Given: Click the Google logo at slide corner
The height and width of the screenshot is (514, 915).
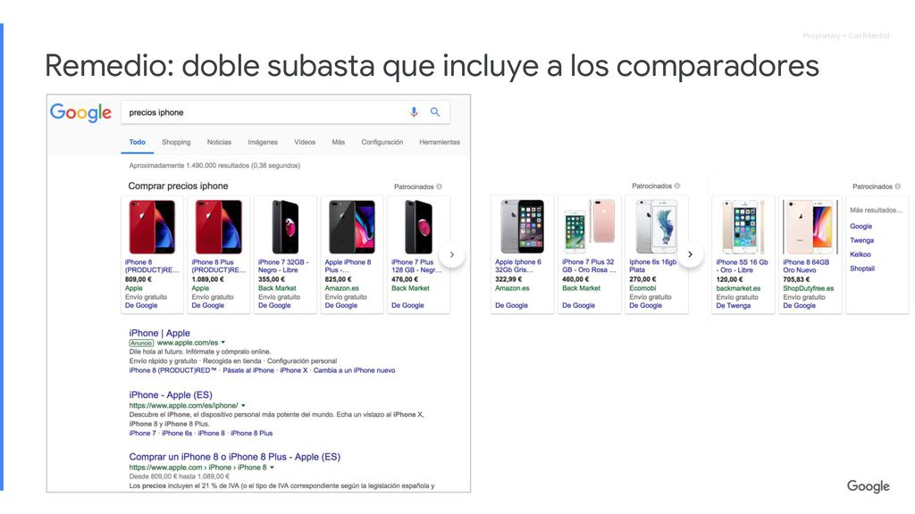Looking at the screenshot, I should pyautogui.click(x=869, y=486).
